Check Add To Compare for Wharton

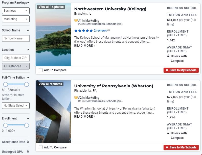click(41, 147)
